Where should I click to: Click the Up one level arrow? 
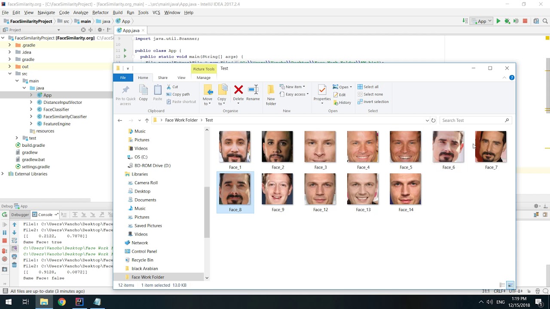[x=147, y=120]
